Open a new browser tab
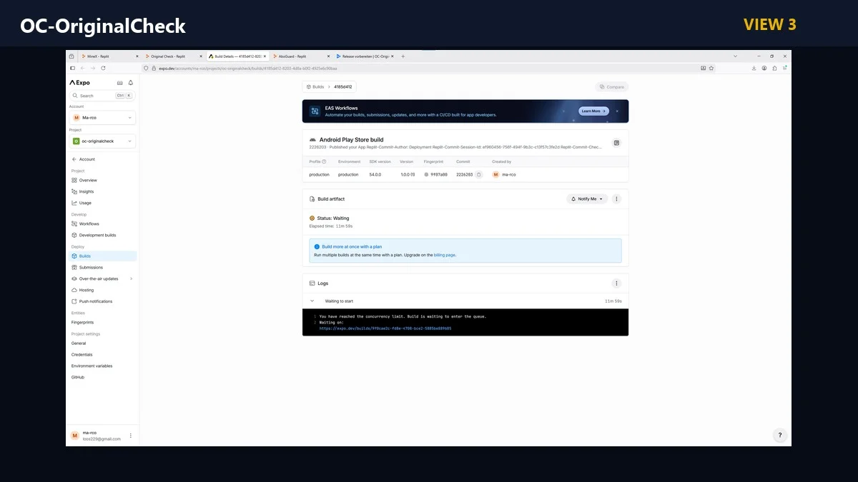 click(403, 56)
